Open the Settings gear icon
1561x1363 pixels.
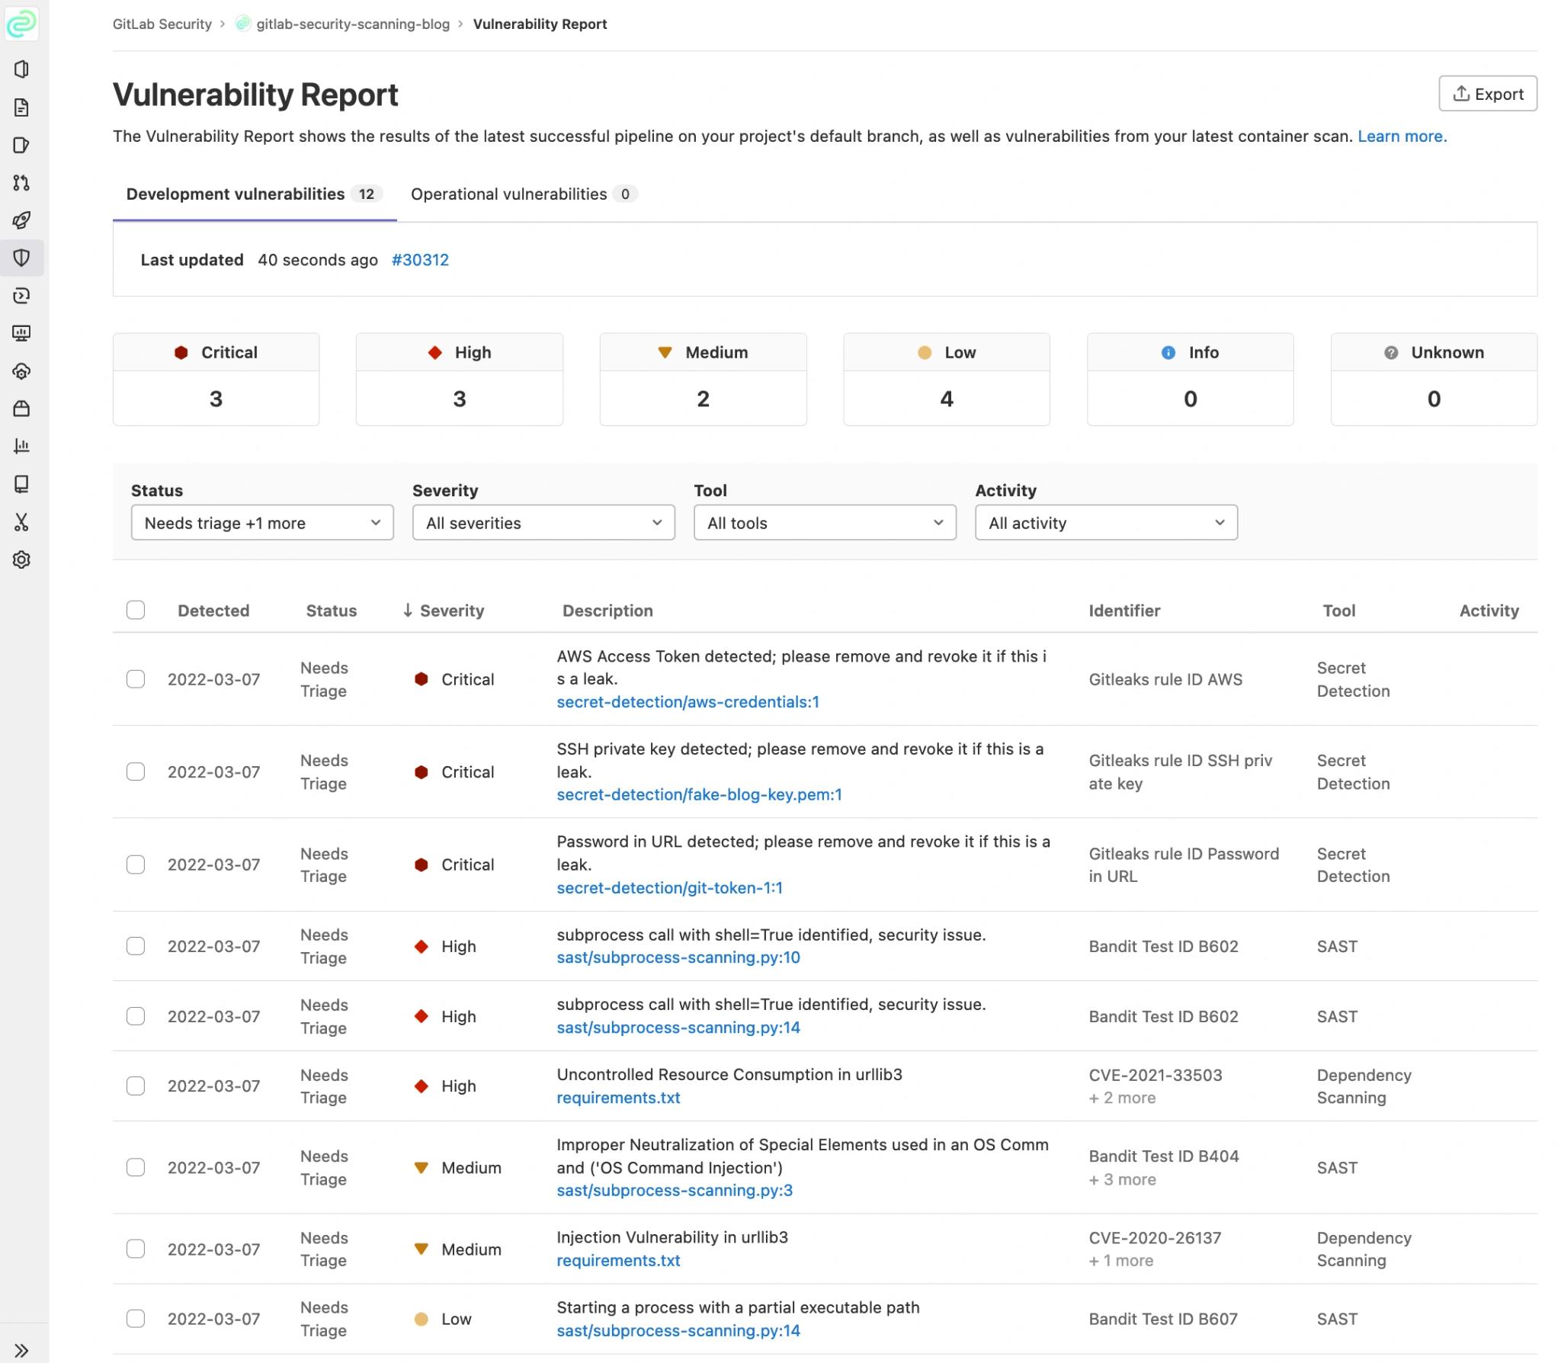click(x=22, y=560)
